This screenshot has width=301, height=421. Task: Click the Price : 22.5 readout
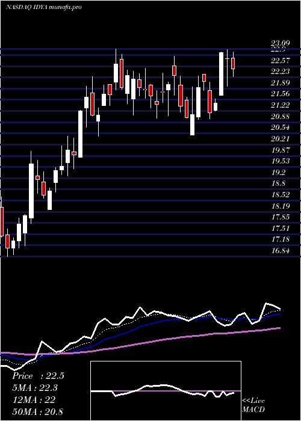(38, 376)
